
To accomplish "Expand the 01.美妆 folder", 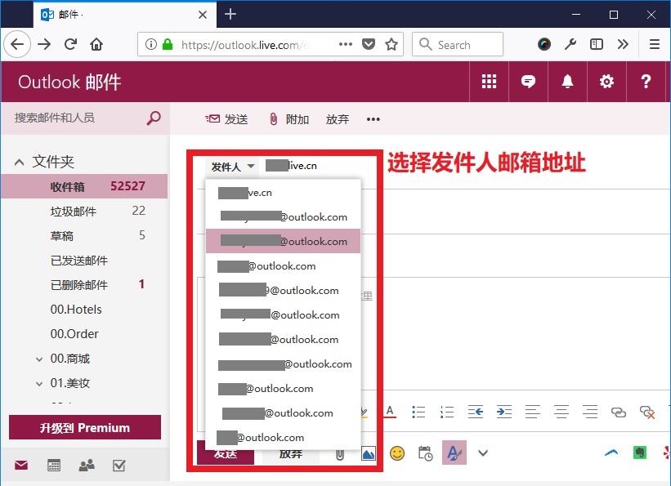I will pos(39,384).
